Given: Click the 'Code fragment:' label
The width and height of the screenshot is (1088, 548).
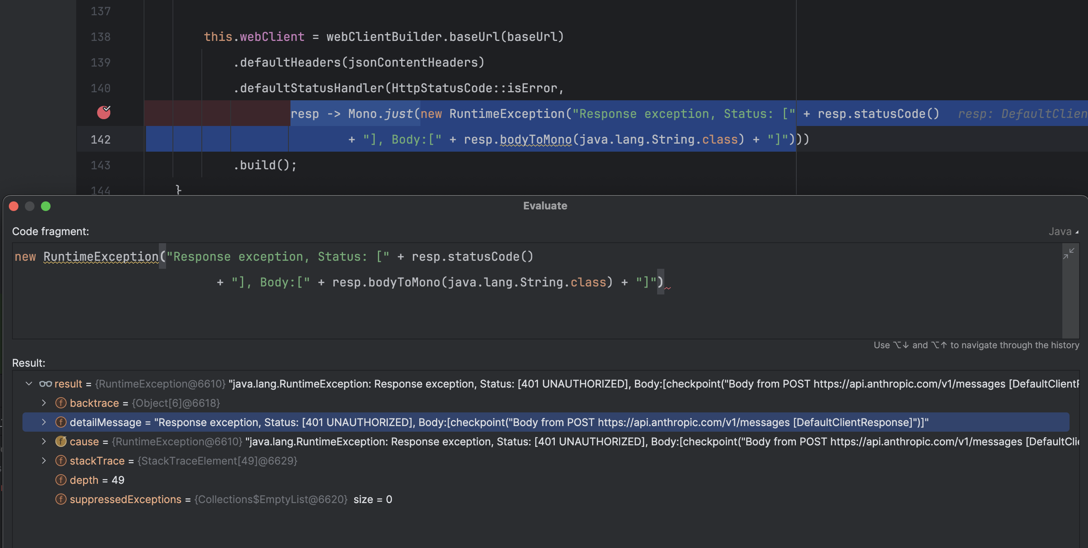Looking at the screenshot, I should [51, 231].
